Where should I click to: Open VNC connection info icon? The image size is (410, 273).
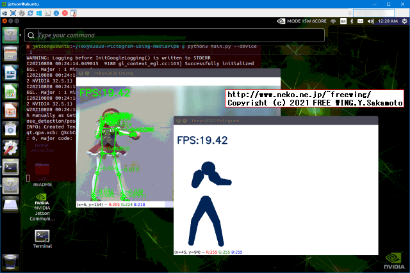[55, 13]
